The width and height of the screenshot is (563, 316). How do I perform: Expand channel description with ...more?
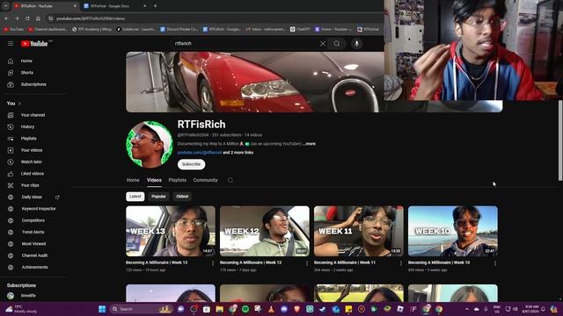(309, 144)
